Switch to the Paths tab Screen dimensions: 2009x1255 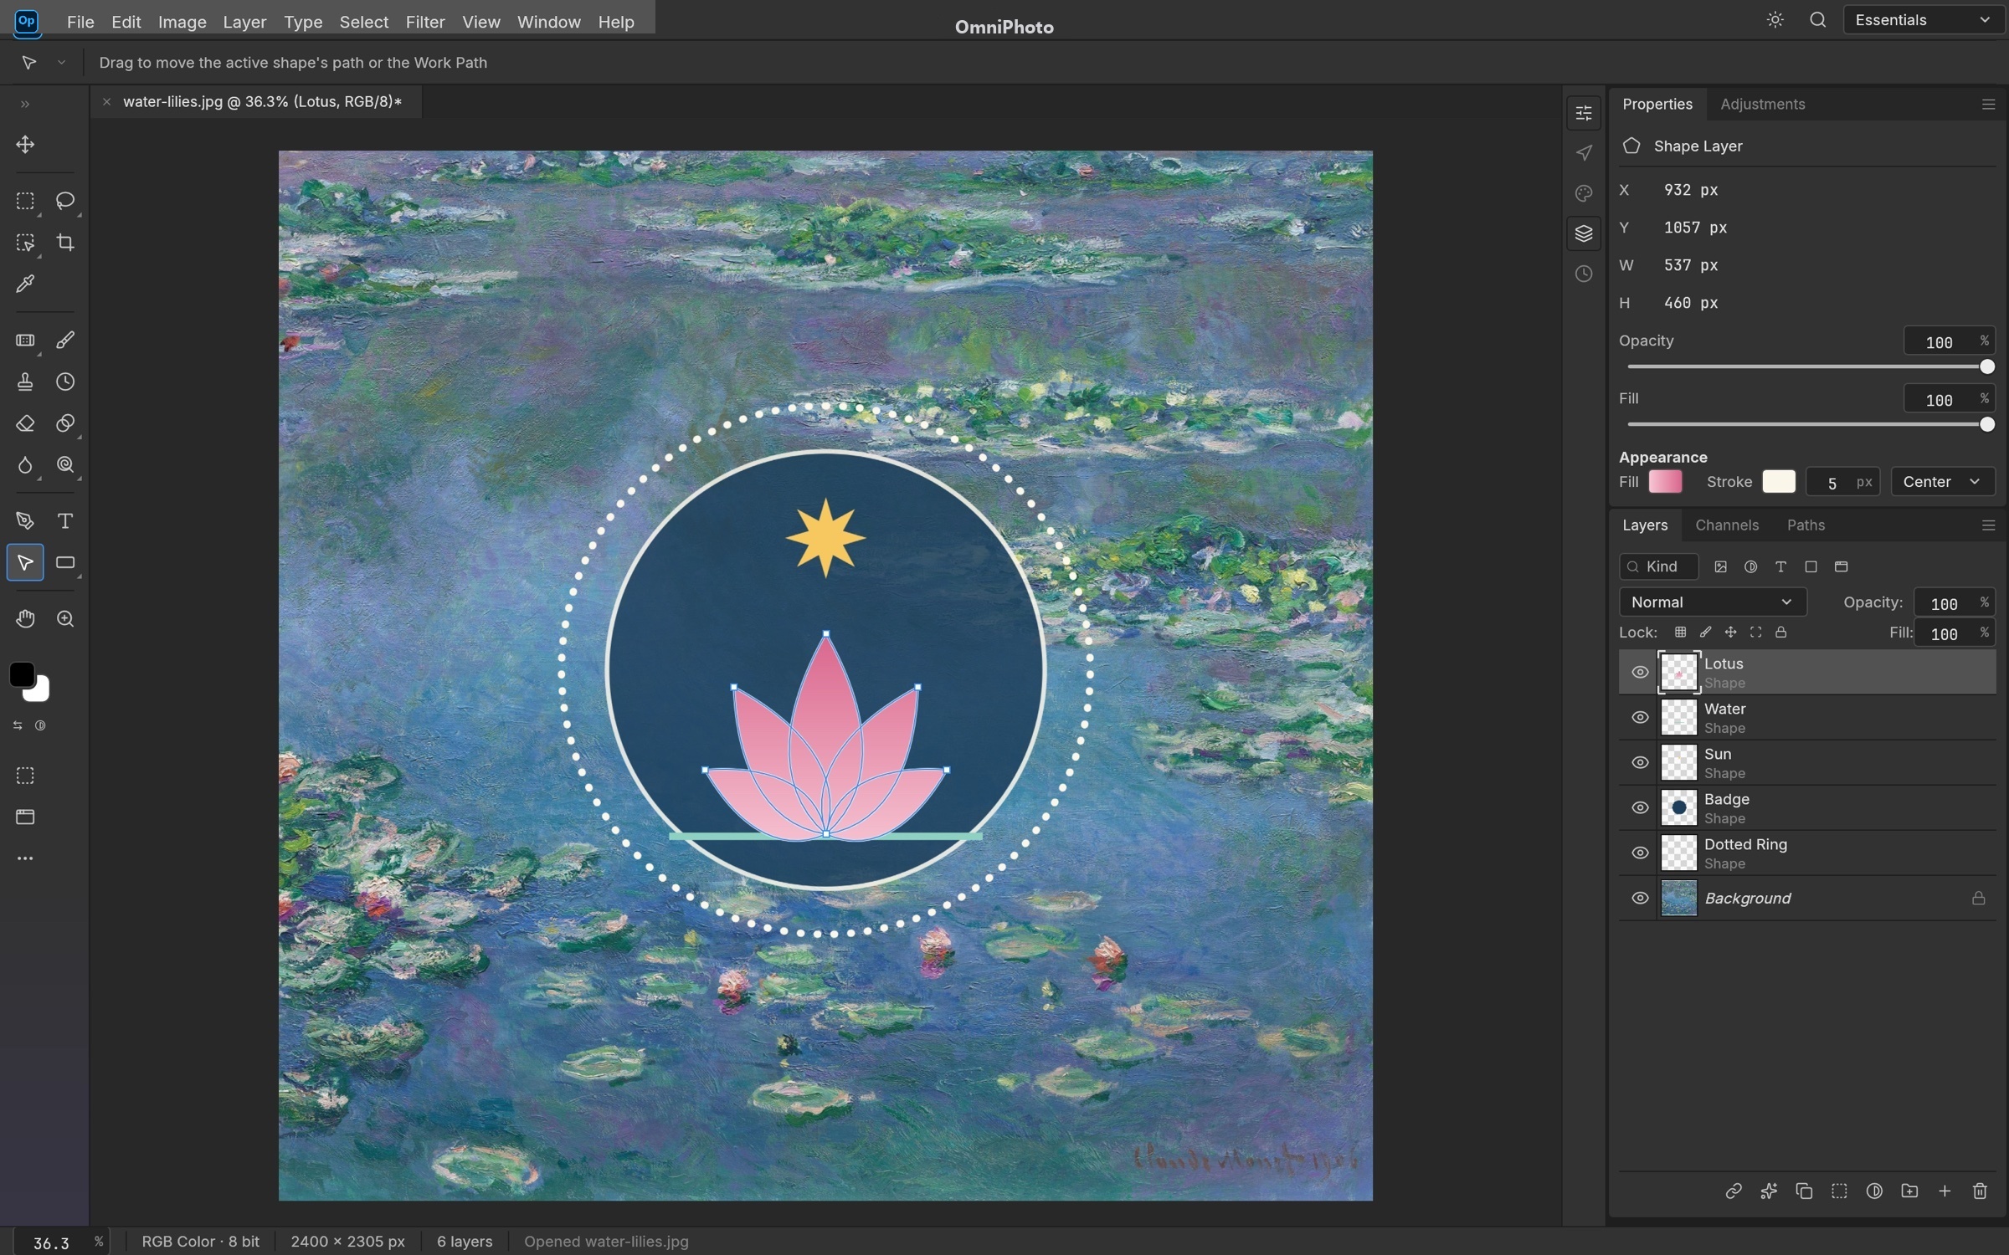pyautogui.click(x=1806, y=525)
